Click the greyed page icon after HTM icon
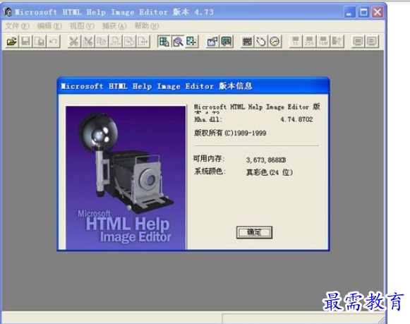This screenshot has height=324, width=410. coord(129,42)
